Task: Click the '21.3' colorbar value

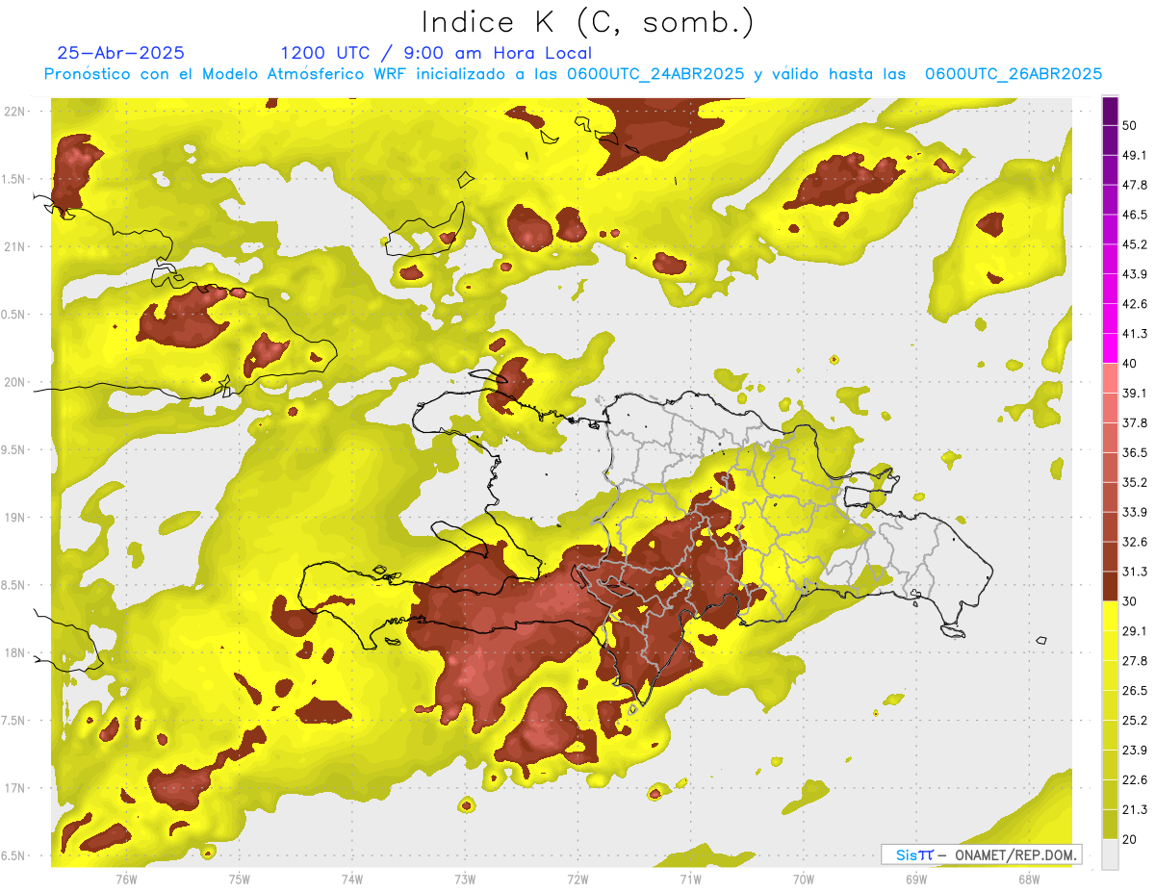Action: coord(1135,810)
